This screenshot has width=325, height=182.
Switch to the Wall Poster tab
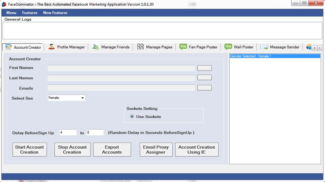click(239, 47)
